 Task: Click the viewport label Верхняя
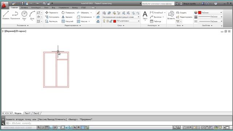pyautogui.click(x=10, y=31)
